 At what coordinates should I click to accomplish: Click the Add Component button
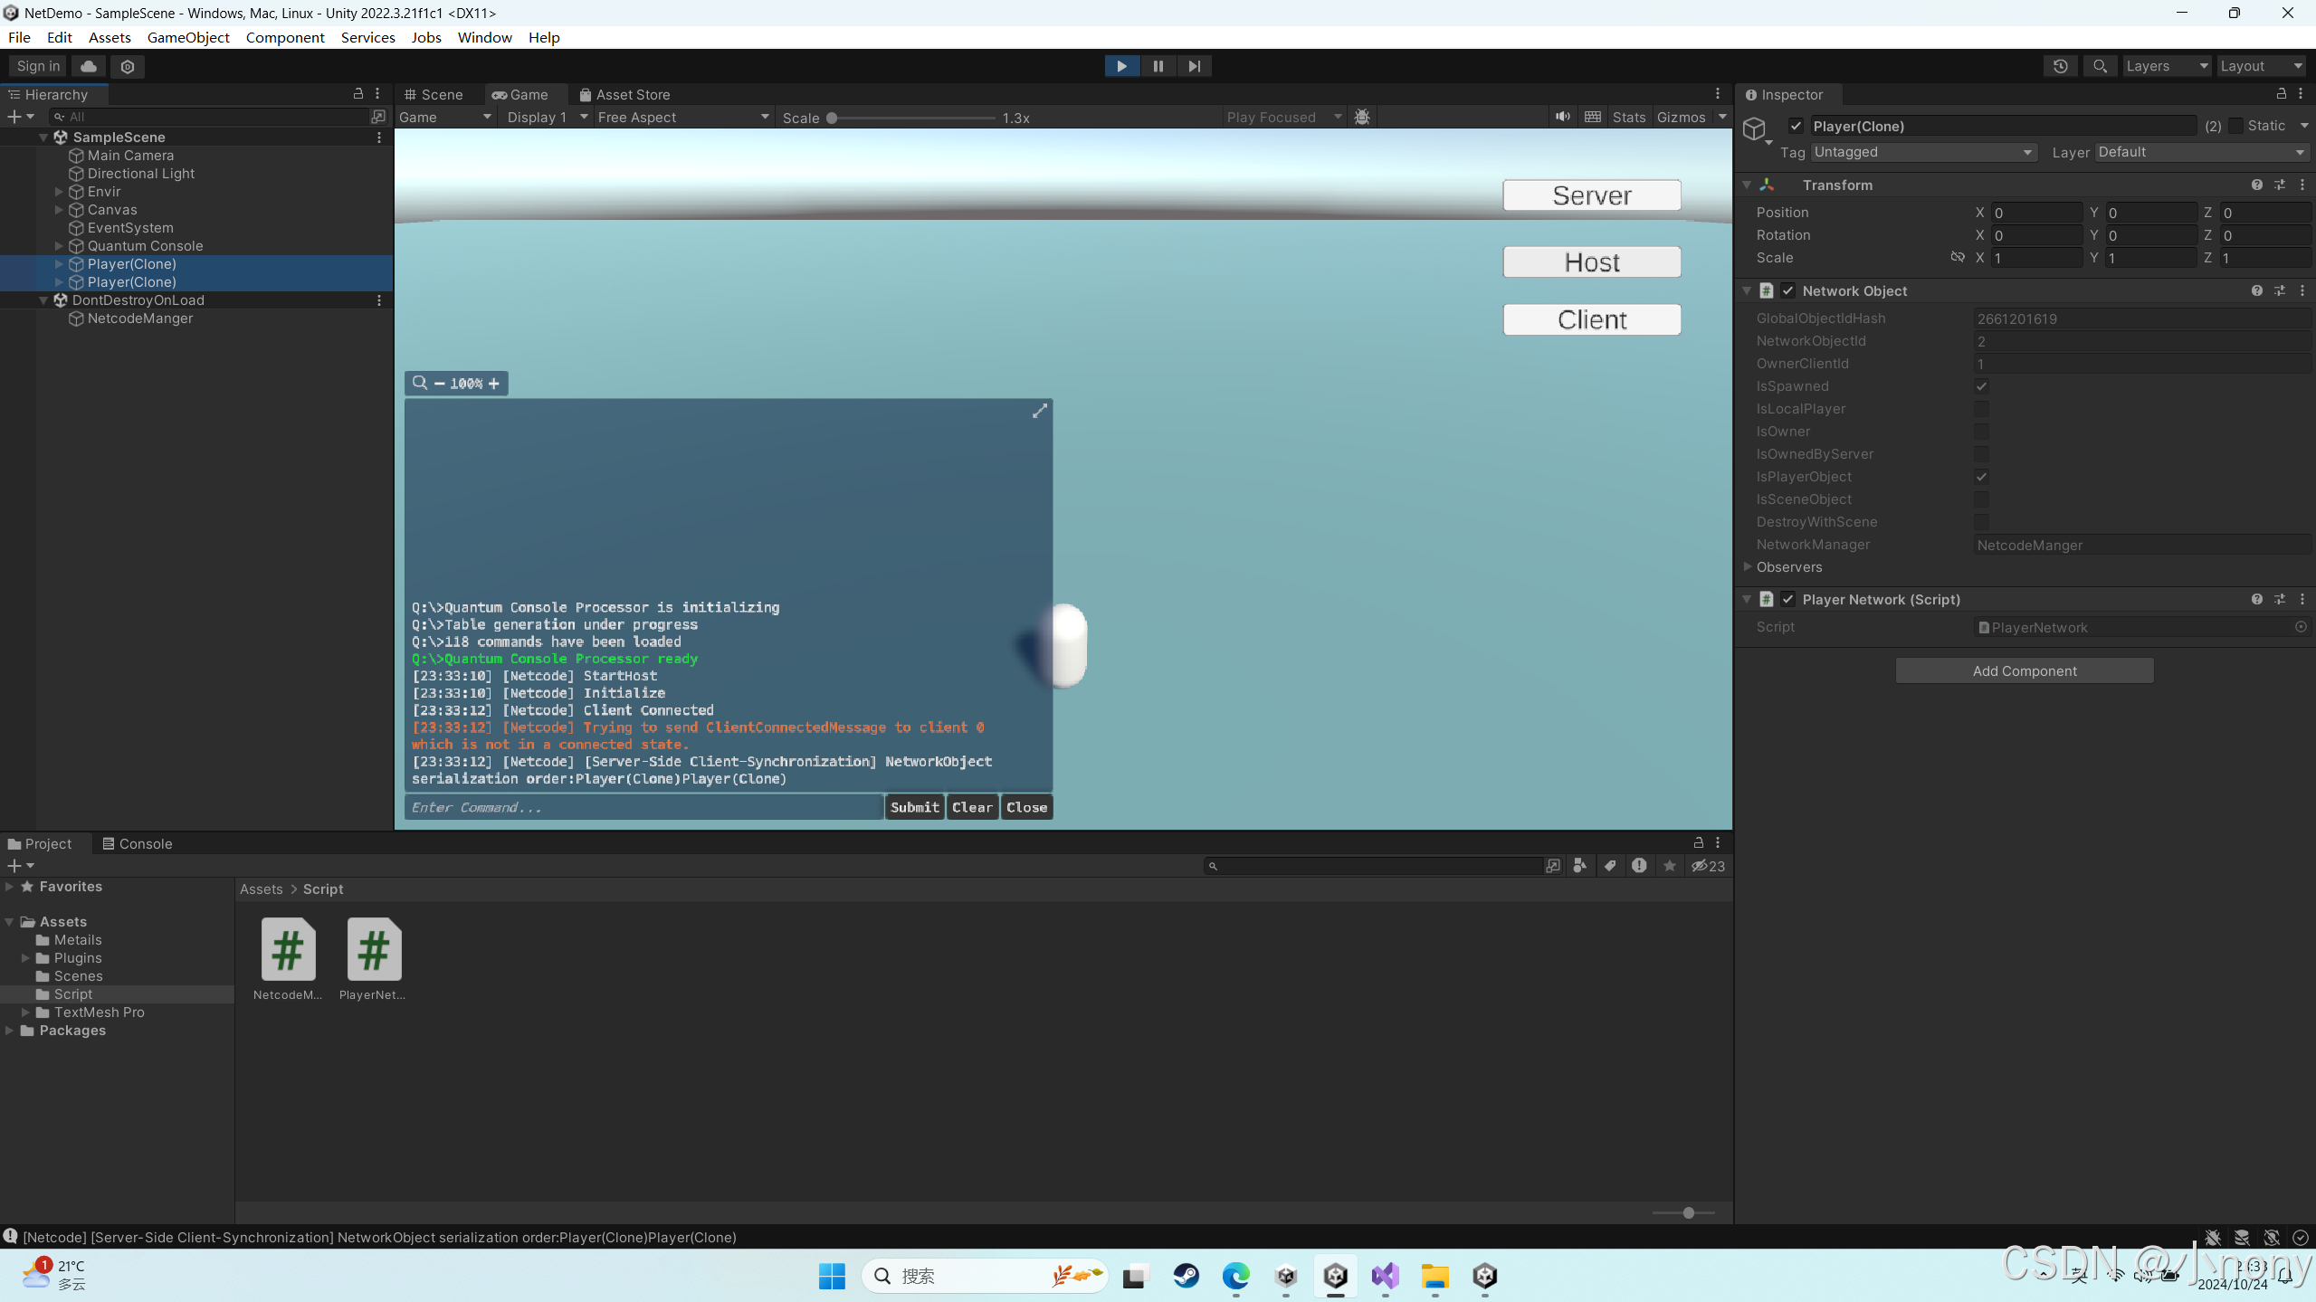point(2023,670)
